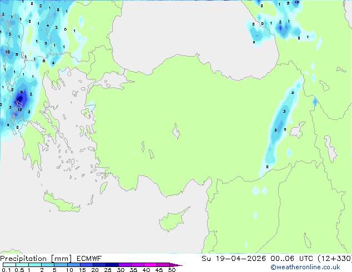Click the 10 precipitation value near left edge
Image resolution: width=352 pixels, height=272 pixels.
click(8, 52)
